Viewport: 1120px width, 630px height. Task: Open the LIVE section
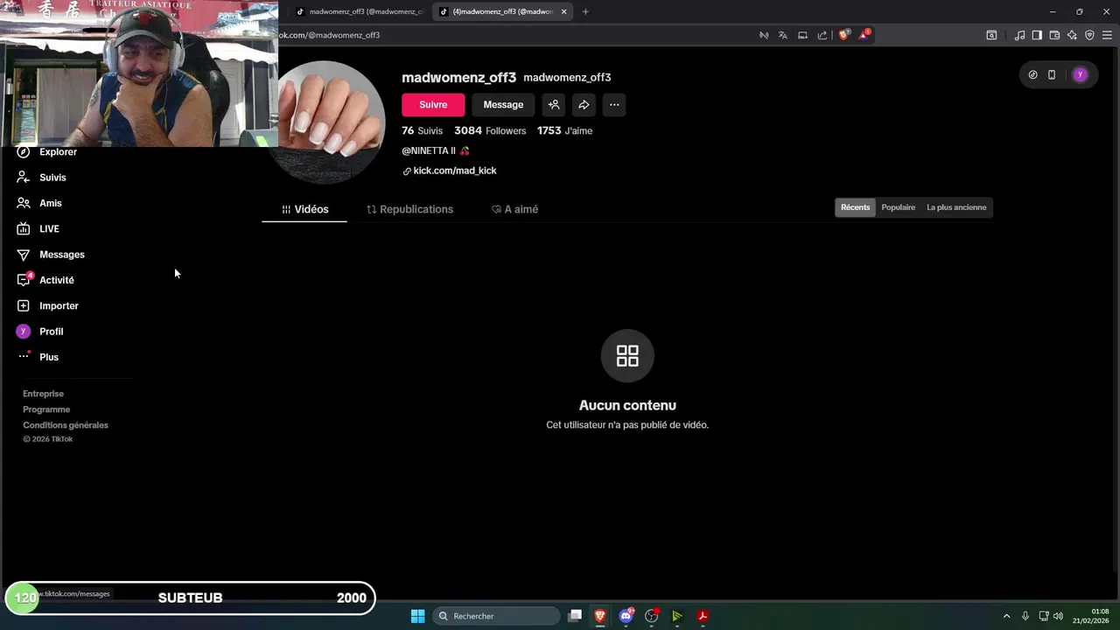pyautogui.click(x=38, y=229)
